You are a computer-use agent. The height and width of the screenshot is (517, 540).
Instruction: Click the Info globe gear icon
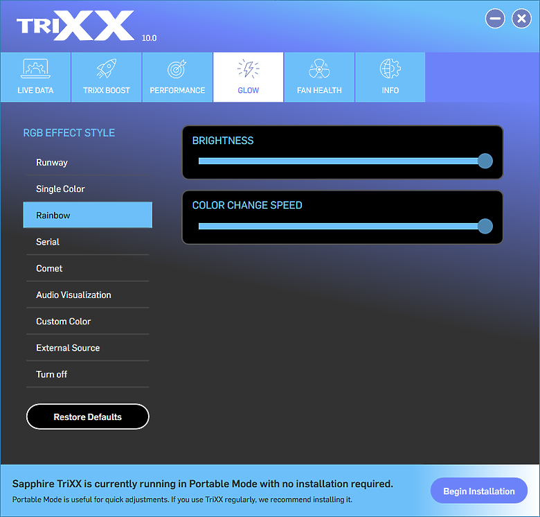(x=390, y=69)
